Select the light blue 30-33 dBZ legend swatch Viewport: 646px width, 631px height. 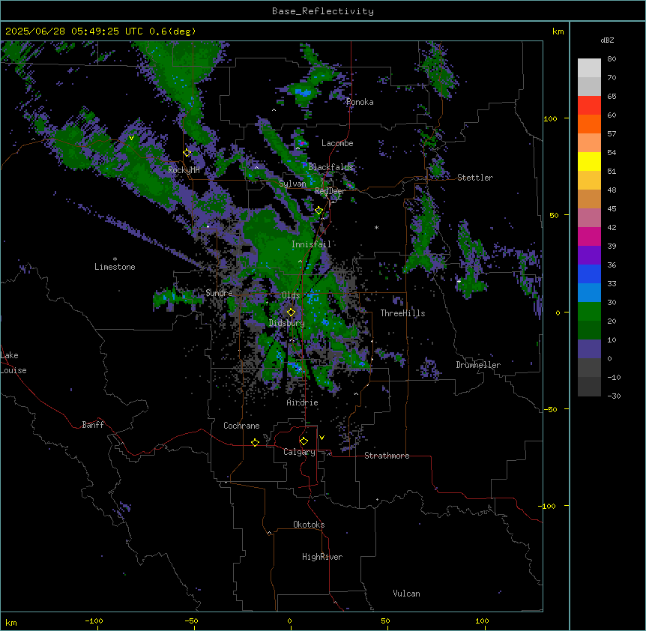coord(589,292)
